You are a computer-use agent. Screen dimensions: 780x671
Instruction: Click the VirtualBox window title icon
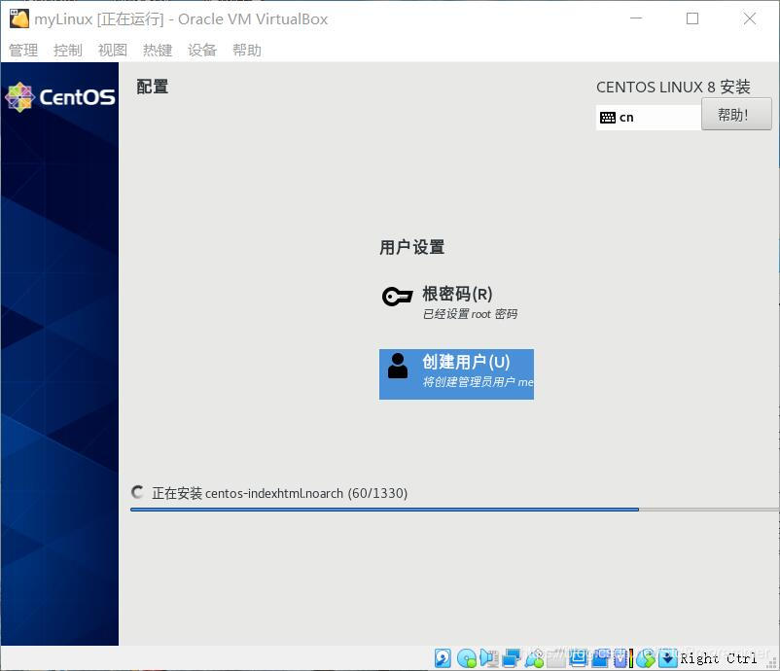(x=19, y=18)
